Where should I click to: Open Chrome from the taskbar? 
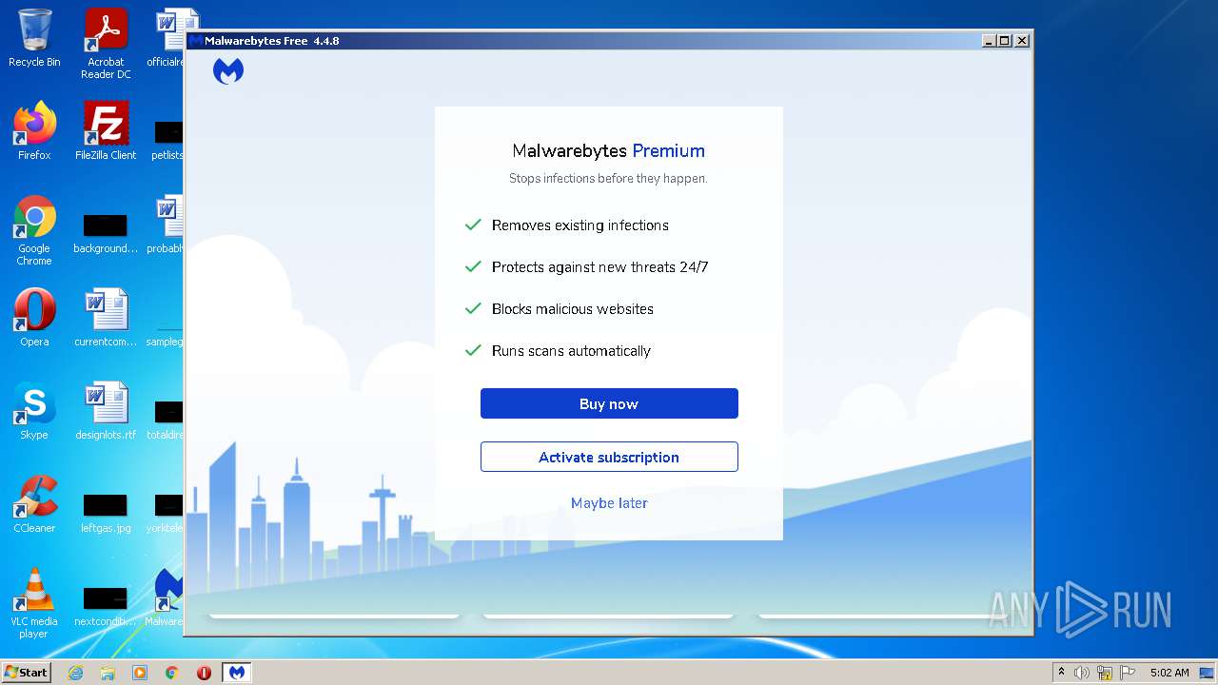[172, 673]
